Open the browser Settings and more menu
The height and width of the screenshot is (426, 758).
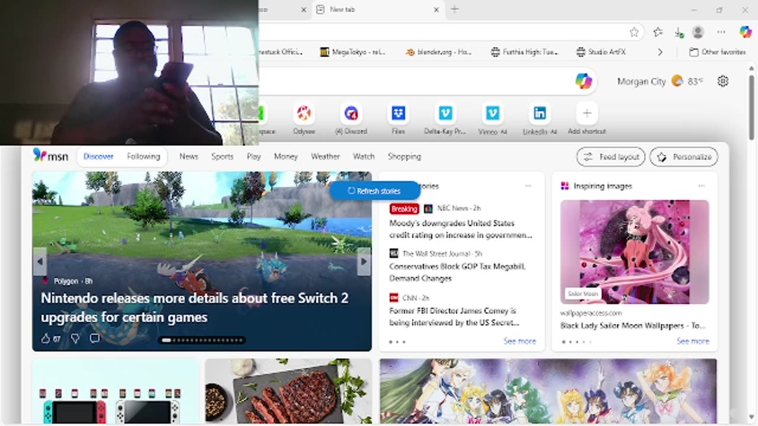pyautogui.click(x=721, y=32)
